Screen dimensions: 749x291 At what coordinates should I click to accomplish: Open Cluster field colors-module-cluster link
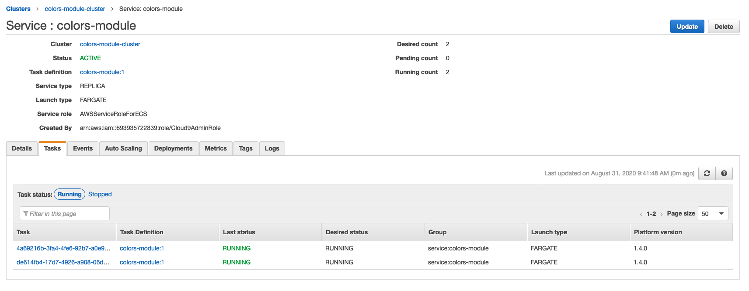point(110,44)
